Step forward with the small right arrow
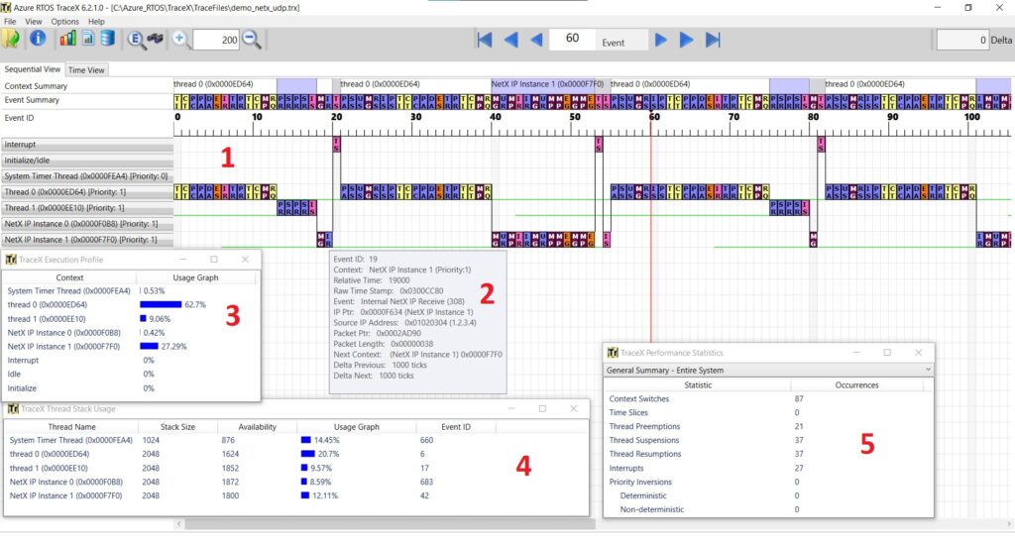 click(x=661, y=40)
